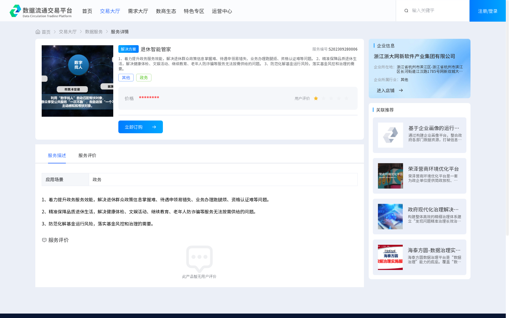Click the 政务 green tag
The height and width of the screenshot is (318, 509).
click(x=144, y=78)
